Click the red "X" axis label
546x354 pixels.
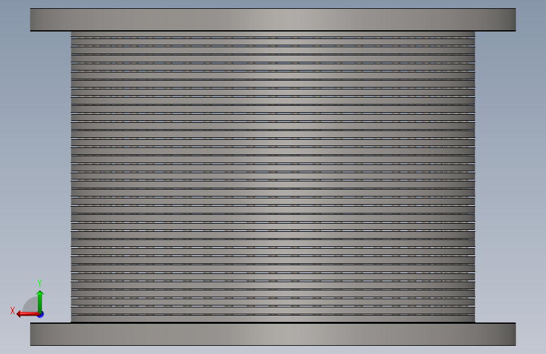[x=13, y=311]
